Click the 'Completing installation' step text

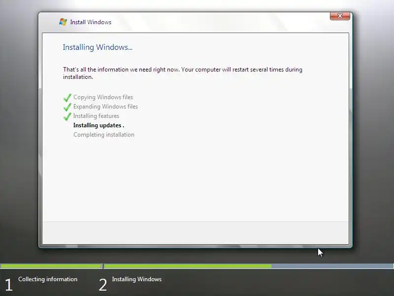tap(104, 135)
